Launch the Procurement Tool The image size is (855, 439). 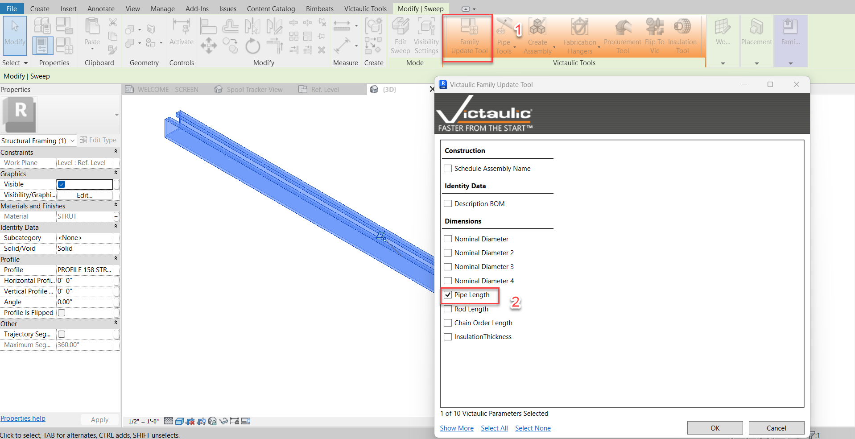pos(622,37)
